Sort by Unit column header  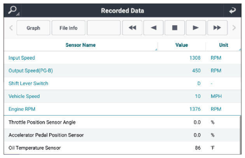coord(224,45)
